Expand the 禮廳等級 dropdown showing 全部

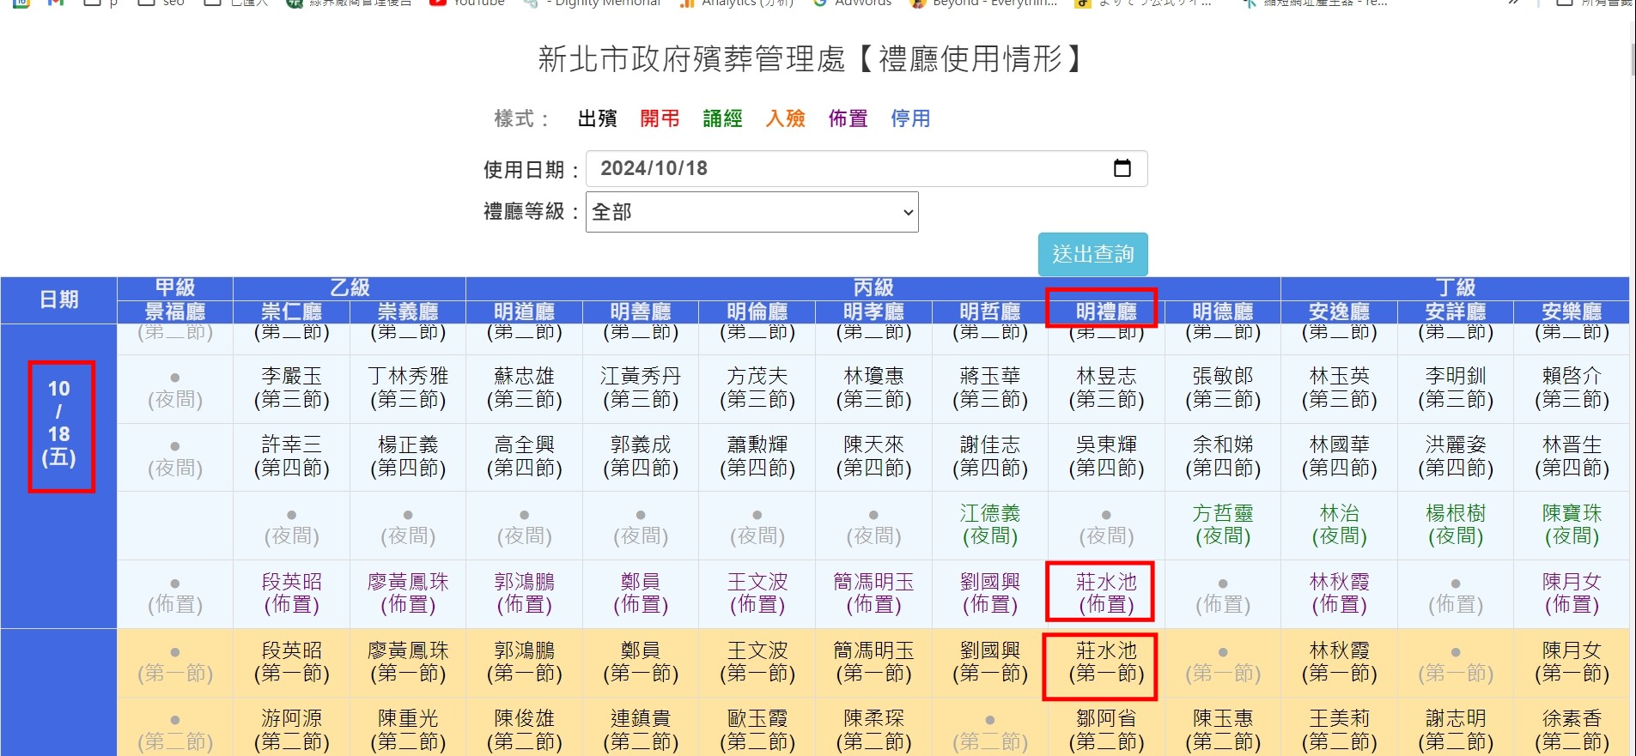point(751,212)
